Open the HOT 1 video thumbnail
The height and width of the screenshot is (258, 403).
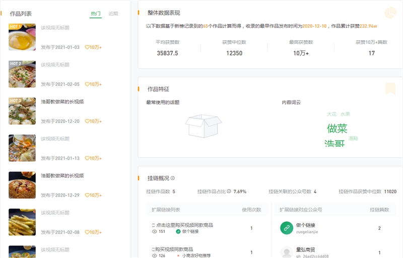click(x=22, y=37)
